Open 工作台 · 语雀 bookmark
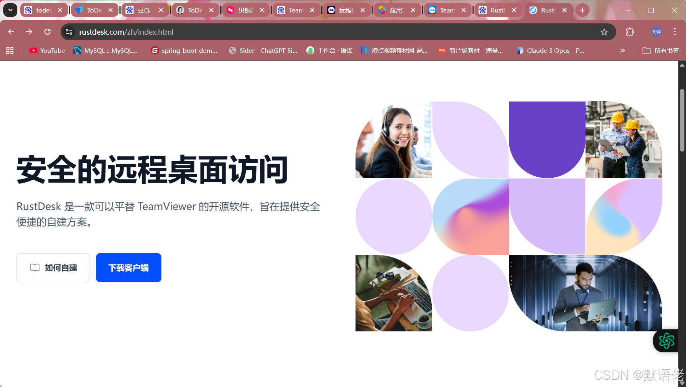686x387 pixels. tap(330, 50)
